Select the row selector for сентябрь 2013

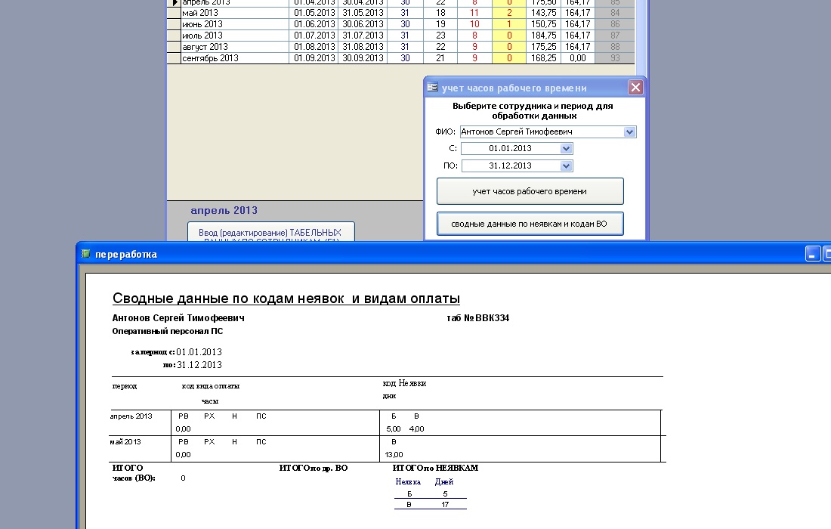[174, 58]
